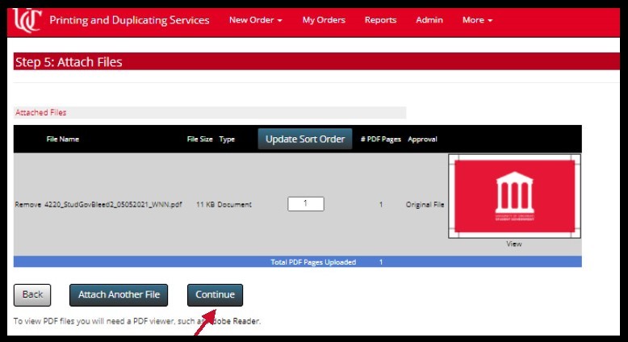
Task: Expand the New Order dropdown menu
Action: point(255,20)
